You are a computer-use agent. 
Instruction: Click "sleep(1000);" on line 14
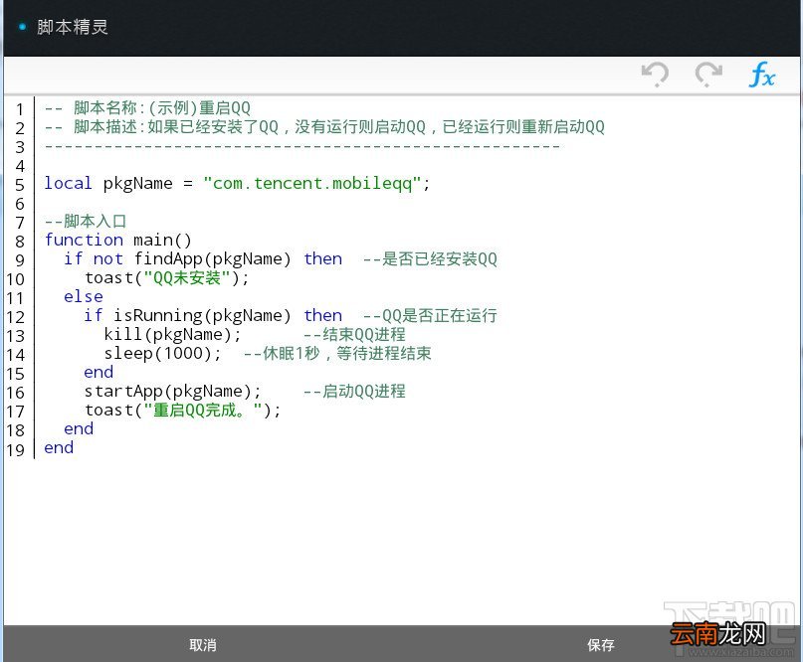point(163,354)
